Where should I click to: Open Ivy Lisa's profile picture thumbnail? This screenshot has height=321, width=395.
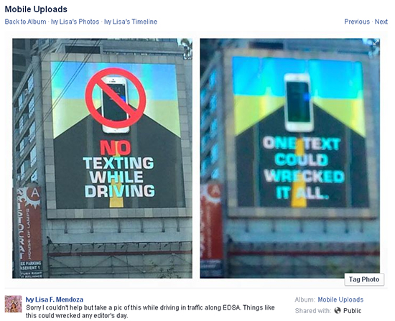14,304
